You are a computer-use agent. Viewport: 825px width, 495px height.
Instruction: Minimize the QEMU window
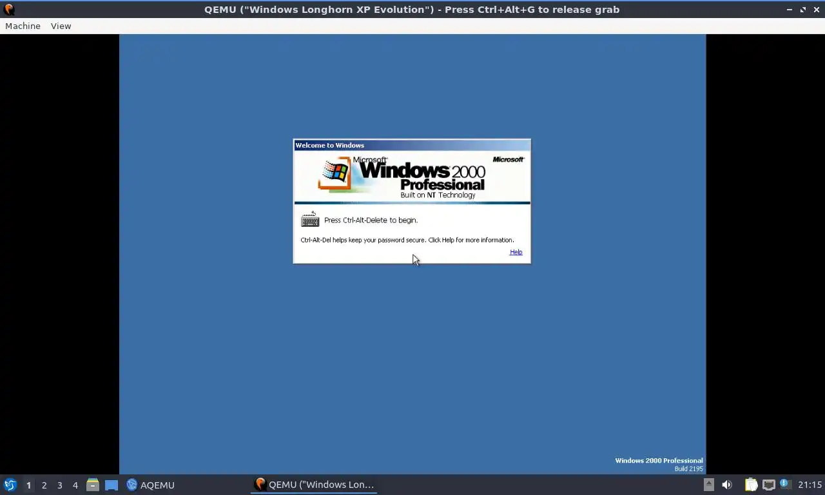click(790, 10)
